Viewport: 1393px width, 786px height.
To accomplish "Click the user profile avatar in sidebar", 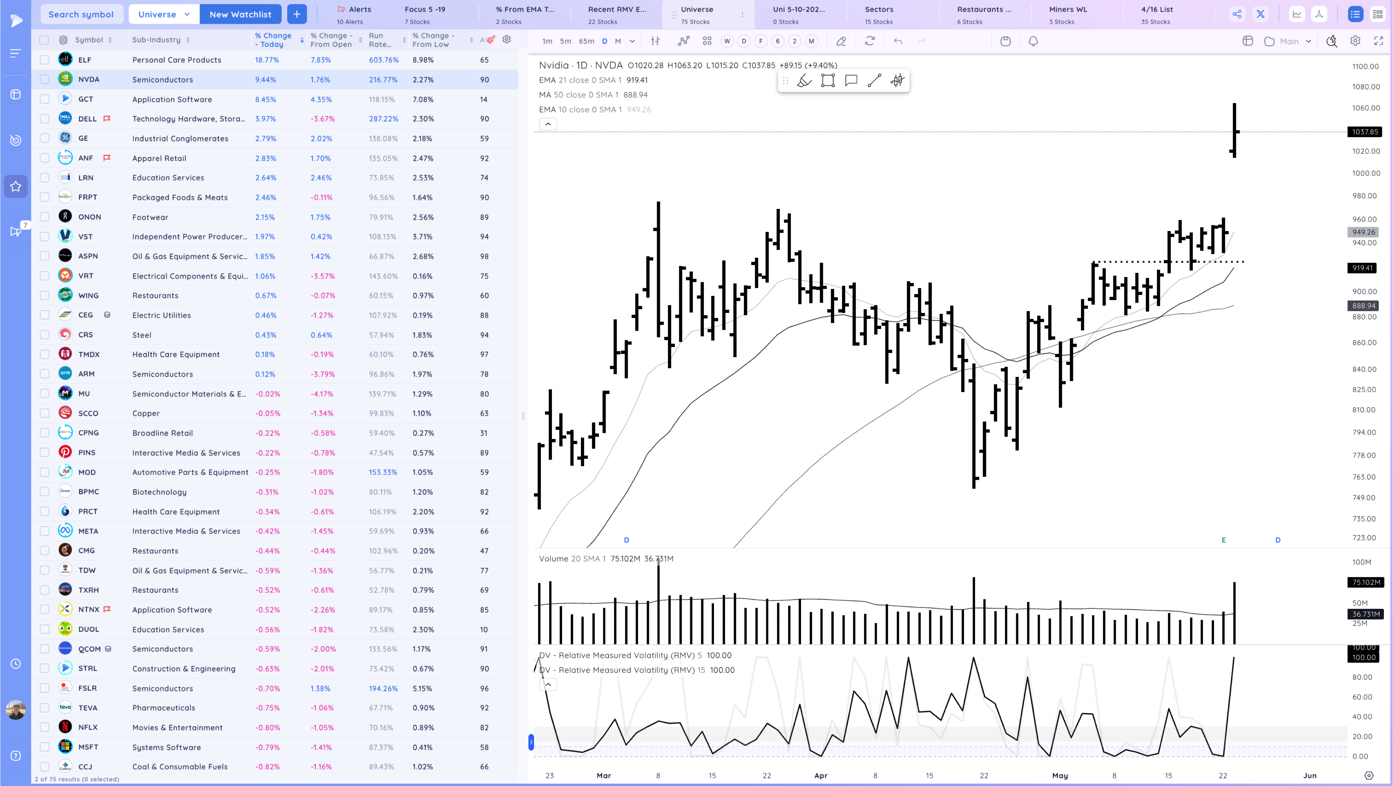I will tap(16, 710).
